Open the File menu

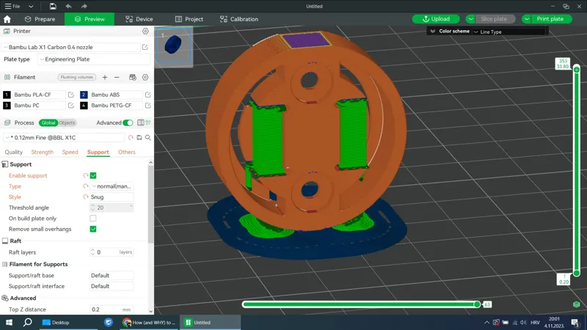(x=12, y=6)
